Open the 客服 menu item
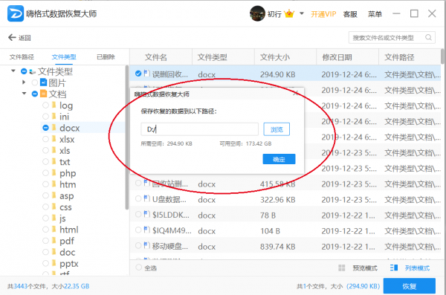Image resolution: width=446 pixels, height=295 pixels. click(350, 14)
